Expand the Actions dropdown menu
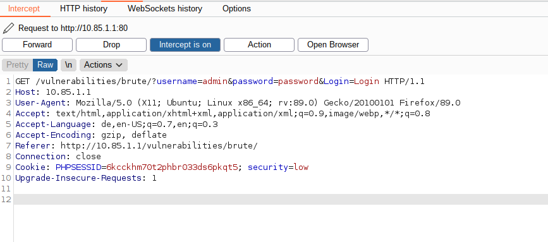This screenshot has height=242, width=548. point(104,65)
